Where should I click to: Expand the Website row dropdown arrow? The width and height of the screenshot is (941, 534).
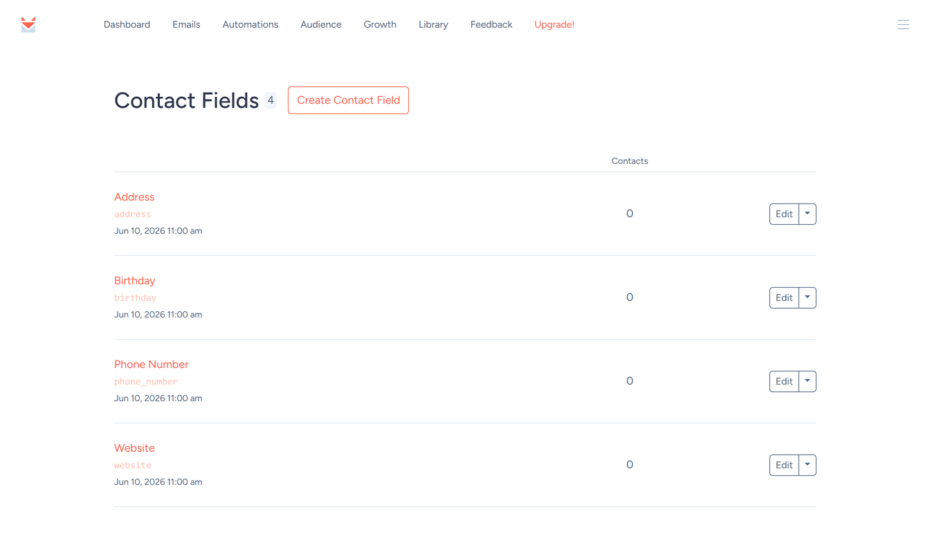pos(807,466)
